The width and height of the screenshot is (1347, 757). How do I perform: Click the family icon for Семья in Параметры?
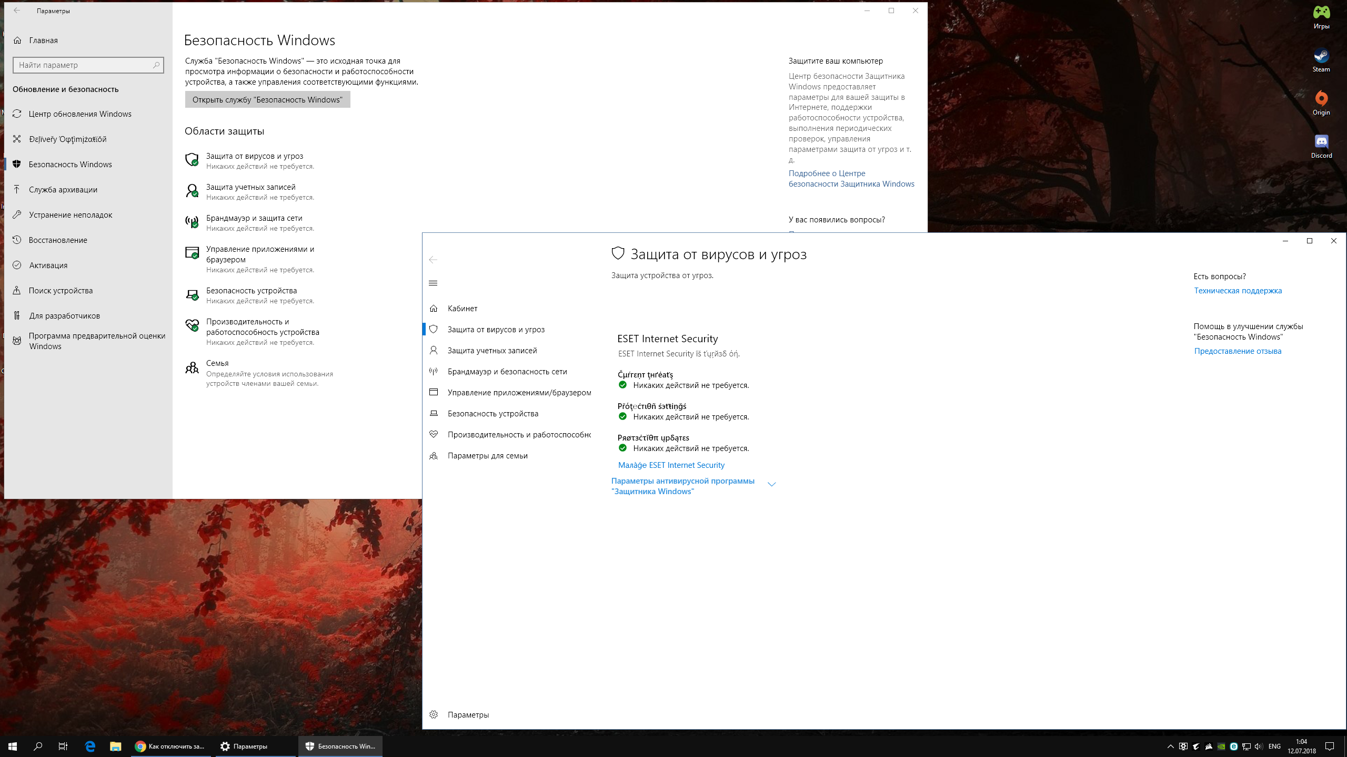point(192,367)
